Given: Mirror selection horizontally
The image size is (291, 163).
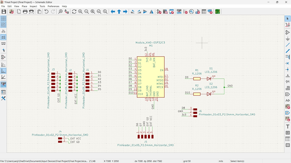Looking at the screenshot, I should click(x=151, y=12).
